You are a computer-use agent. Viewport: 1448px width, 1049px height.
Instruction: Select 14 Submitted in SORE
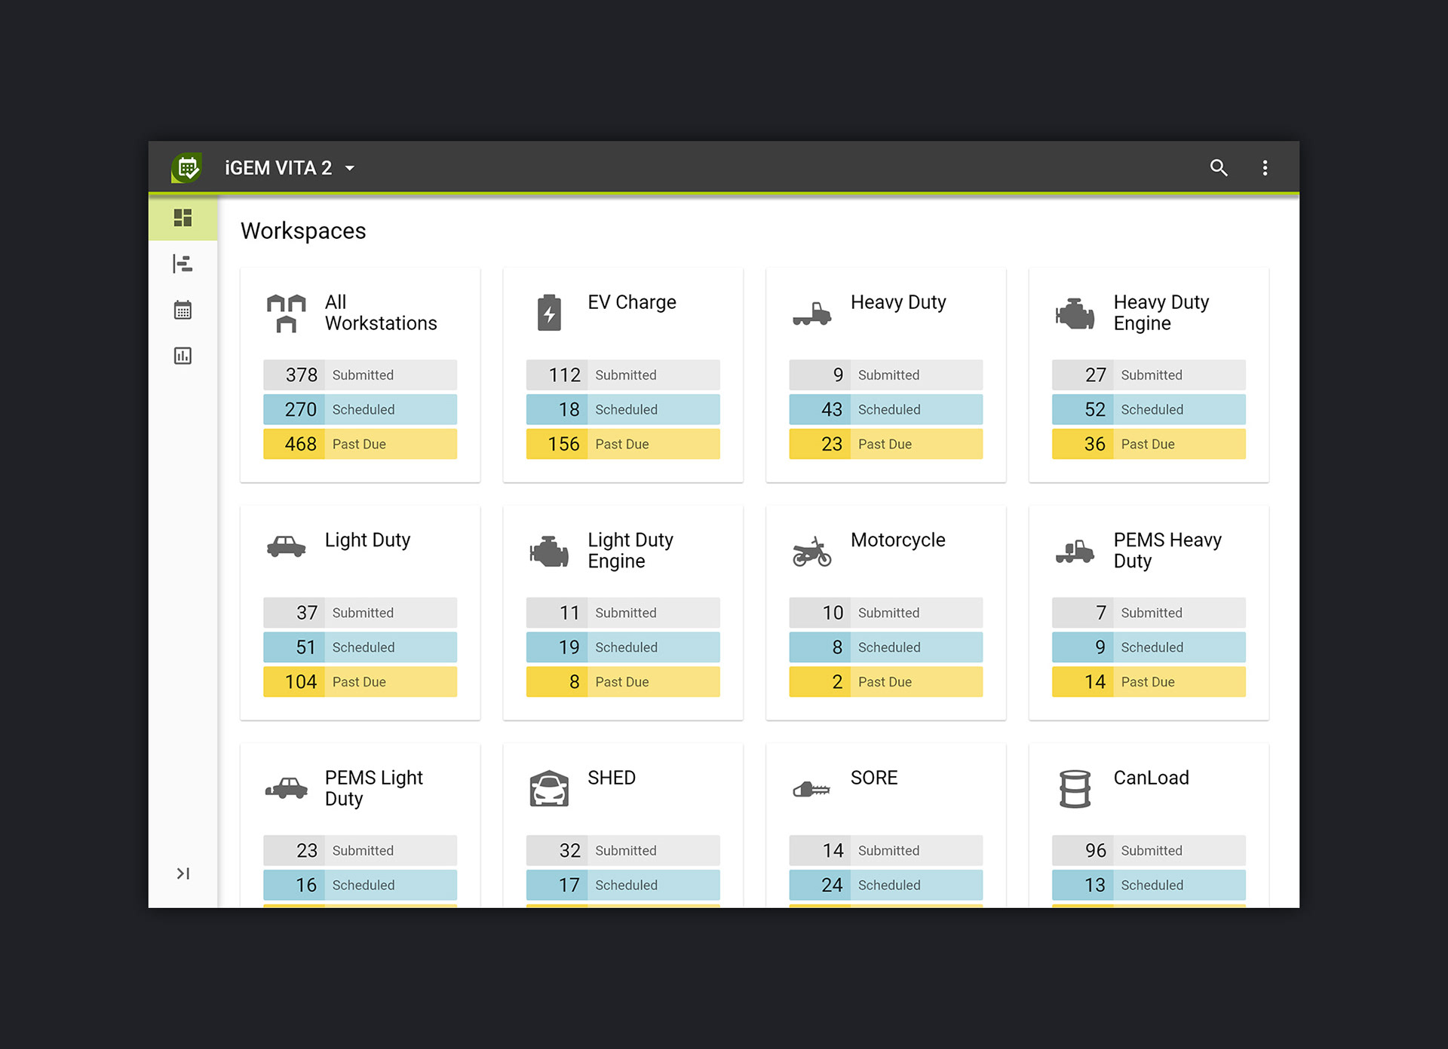tap(886, 850)
